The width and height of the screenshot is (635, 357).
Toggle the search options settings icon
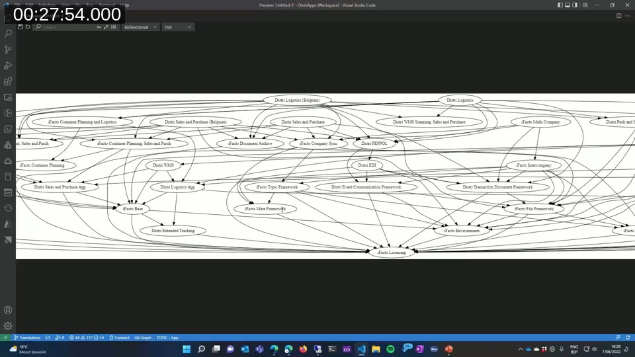[113, 27]
